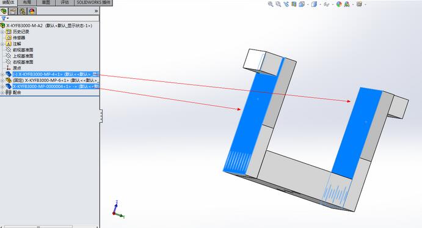Select 前视基准面 plane
The width and height of the screenshot is (422, 228).
click(23, 50)
